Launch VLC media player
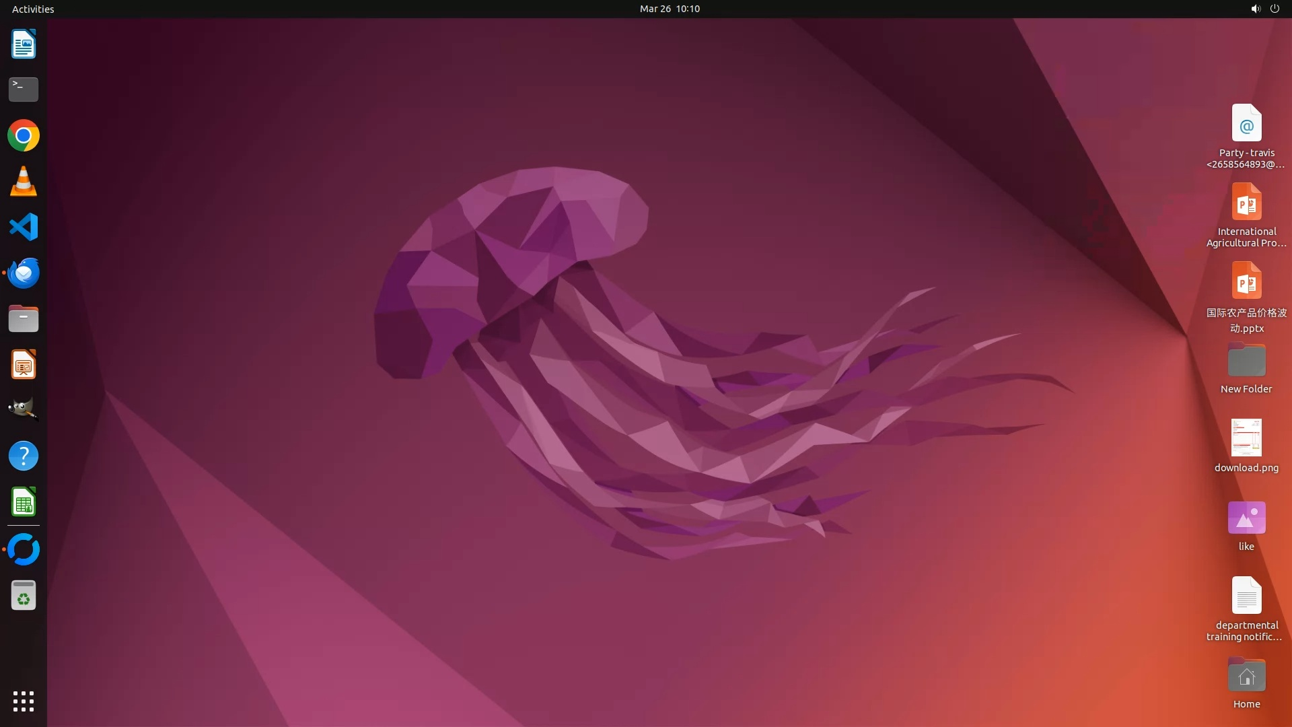The height and width of the screenshot is (727, 1292). click(x=24, y=182)
